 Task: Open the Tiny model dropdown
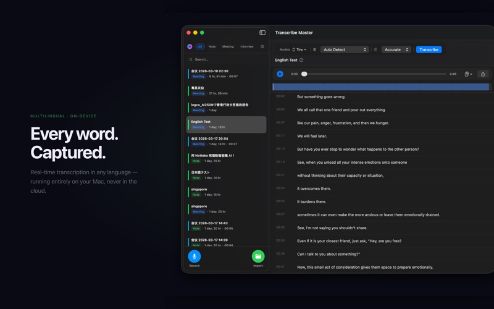point(299,49)
